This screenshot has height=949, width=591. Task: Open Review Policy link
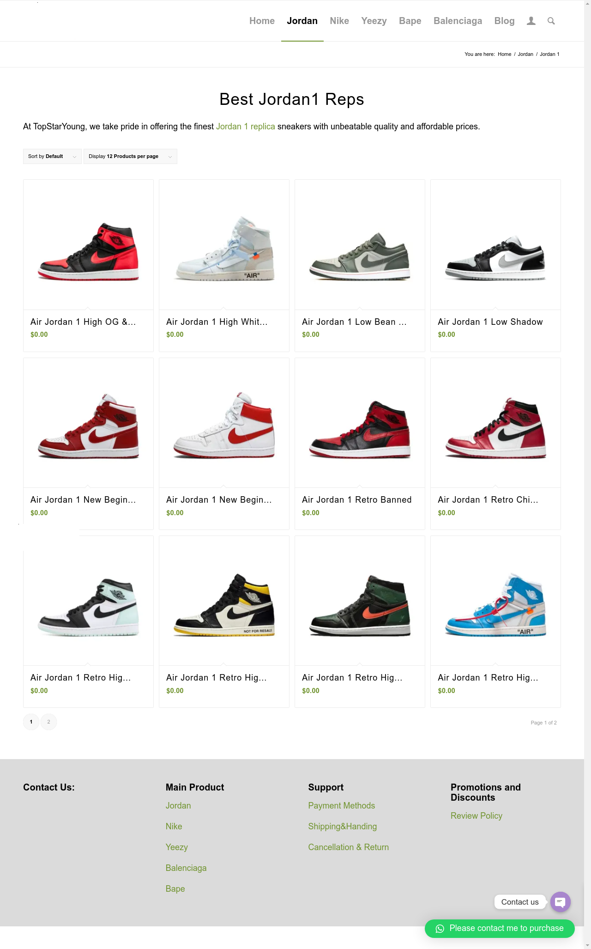(476, 816)
